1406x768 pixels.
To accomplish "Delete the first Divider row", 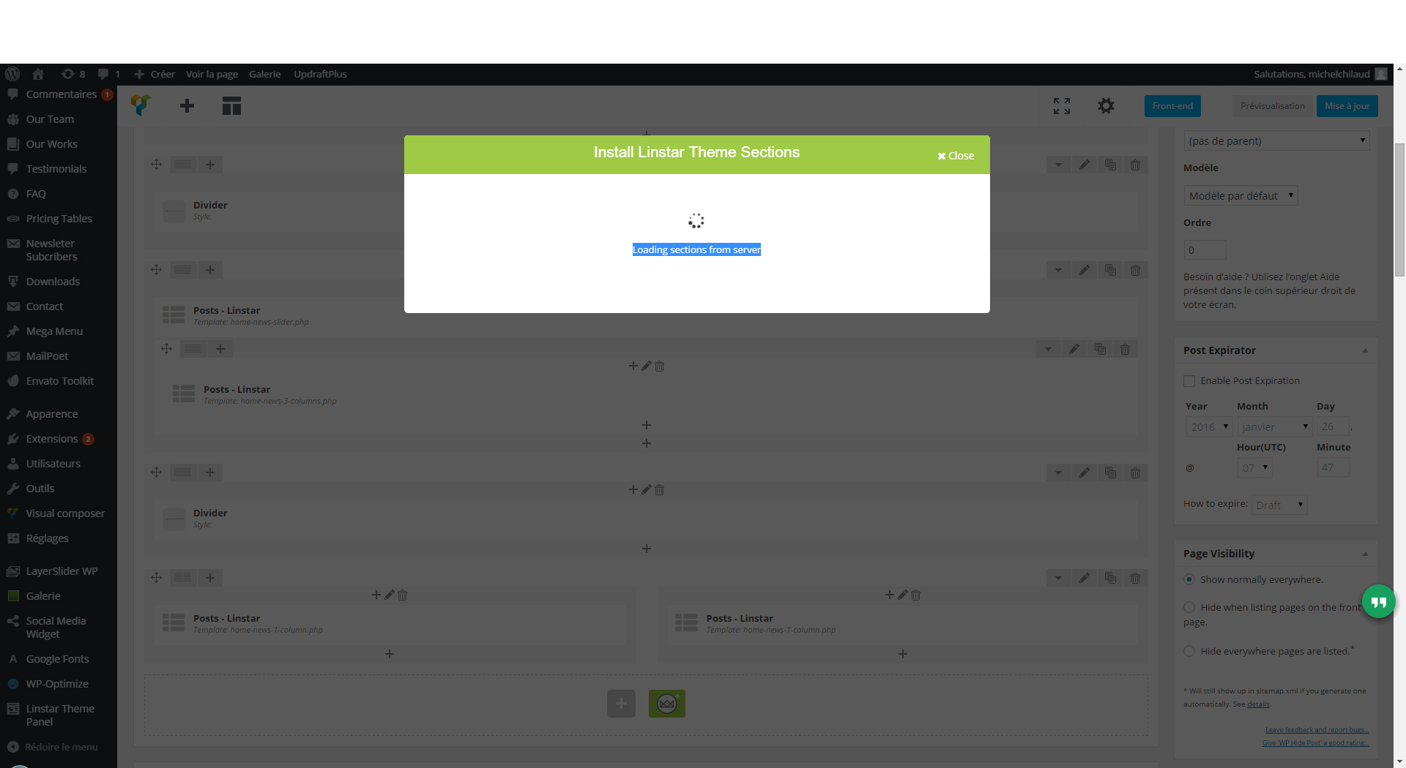I will click(1135, 165).
